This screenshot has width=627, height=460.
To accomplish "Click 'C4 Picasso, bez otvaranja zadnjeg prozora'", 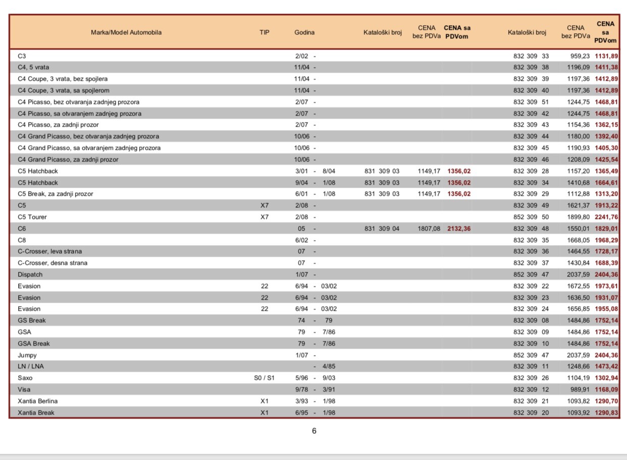I will pos(79,102).
